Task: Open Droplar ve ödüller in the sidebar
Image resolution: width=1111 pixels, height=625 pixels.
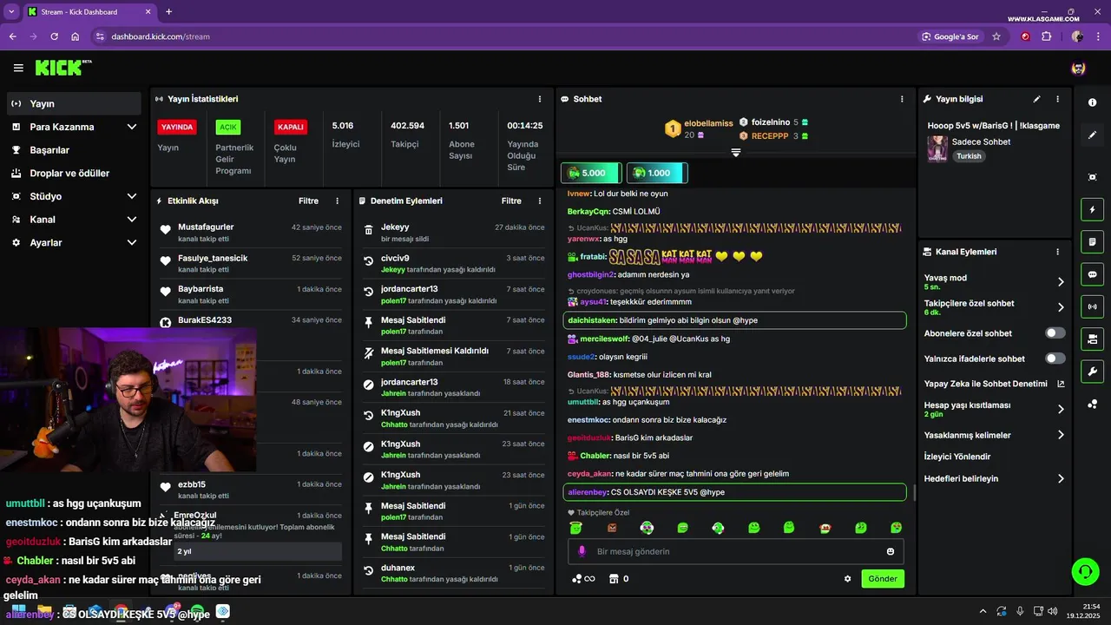Action: pos(74,174)
